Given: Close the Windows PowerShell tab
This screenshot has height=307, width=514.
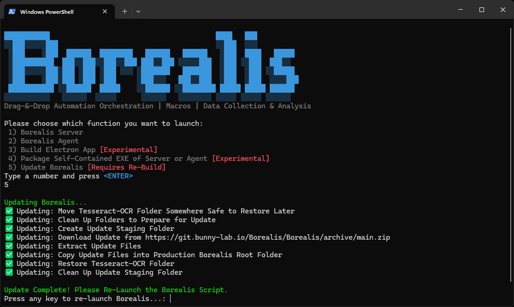Looking at the screenshot, I should point(106,12).
